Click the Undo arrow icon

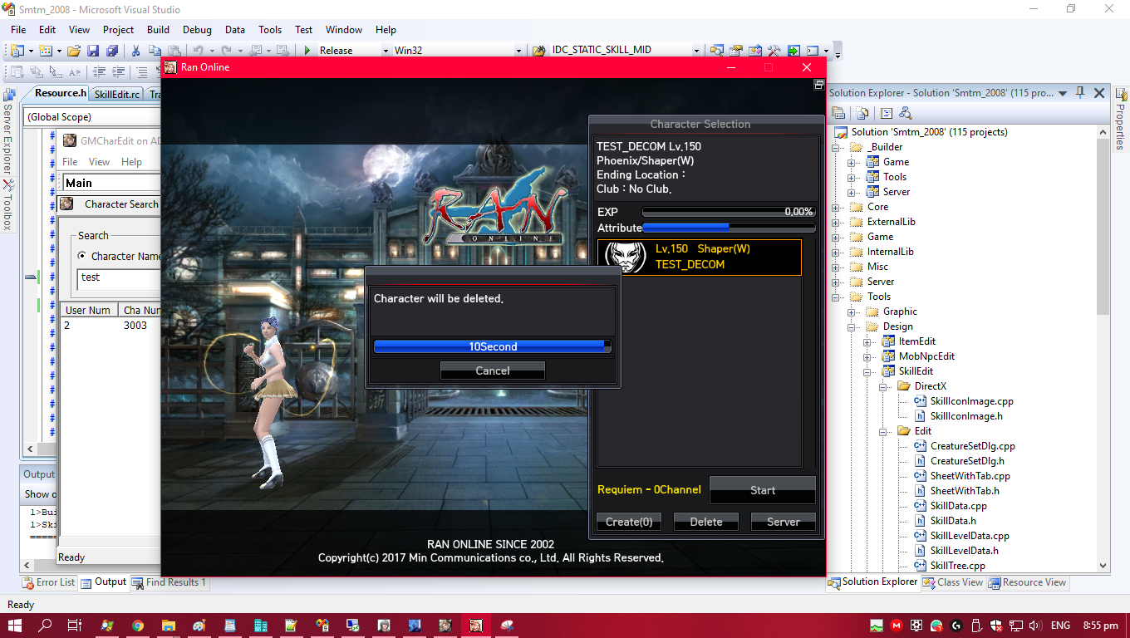tap(199, 51)
